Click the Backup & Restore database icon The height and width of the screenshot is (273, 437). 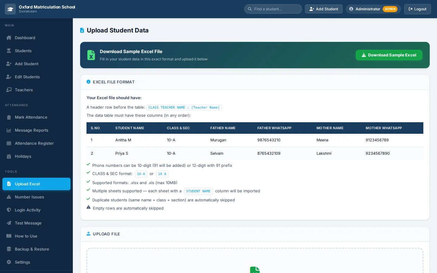click(9, 249)
